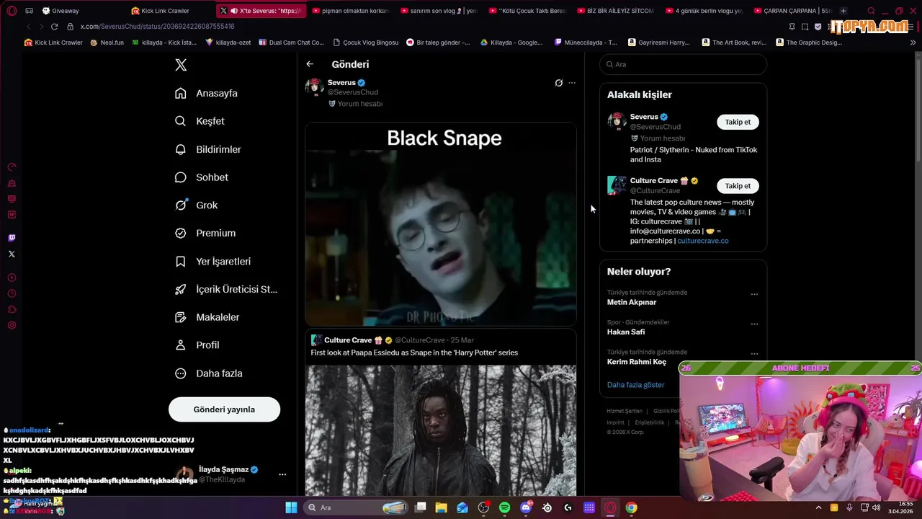Viewport: 922px width, 519px height.
Task: Open Paapa Essiedu Snape image
Action: [441, 430]
